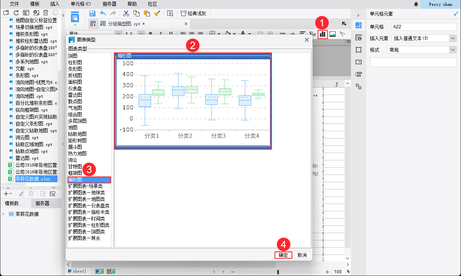Select the sheet1 tab
This screenshot has height=276, width=461.
click(x=77, y=271)
